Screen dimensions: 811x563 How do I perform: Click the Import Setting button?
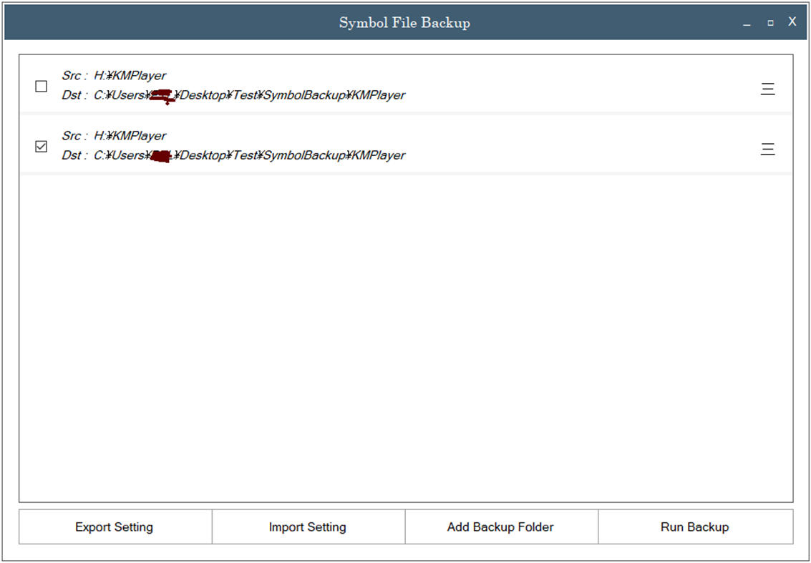pyautogui.click(x=307, y=527)
